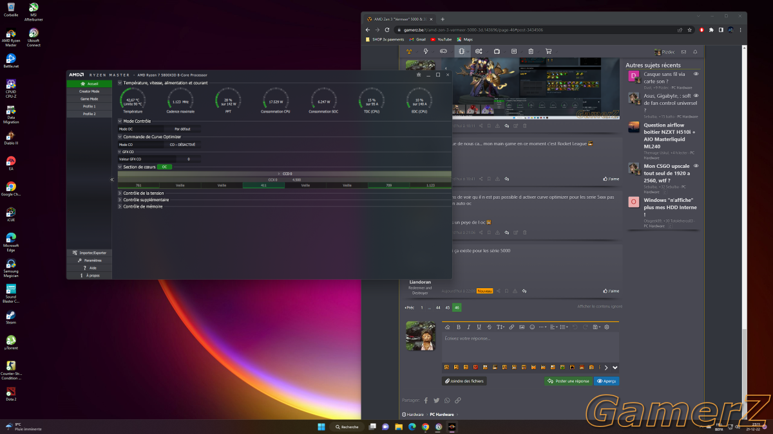Collapse 'Température, vitesse, alimentation et courant' section
This screenshot has height=434, width=773.
click(120, 83)
